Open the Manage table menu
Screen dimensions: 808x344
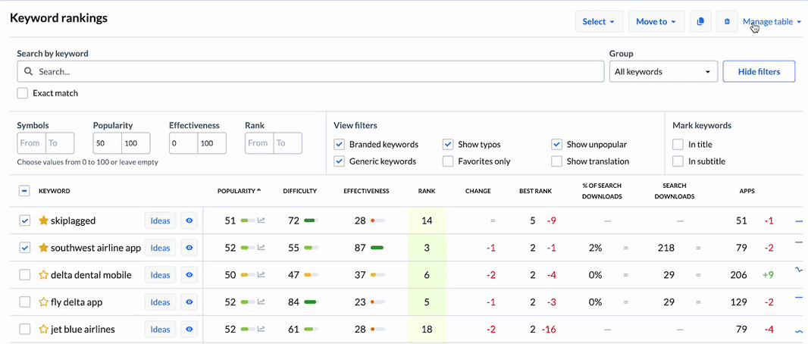coord(772,22)
